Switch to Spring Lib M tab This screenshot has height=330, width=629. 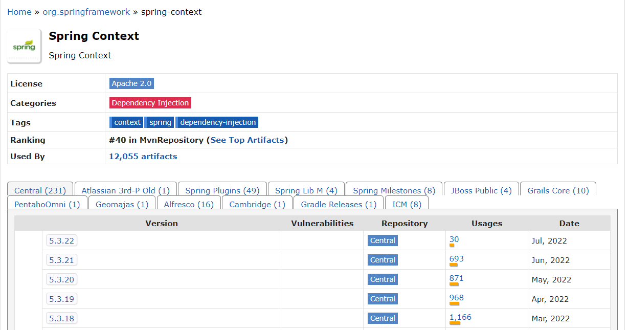(306, 190)
